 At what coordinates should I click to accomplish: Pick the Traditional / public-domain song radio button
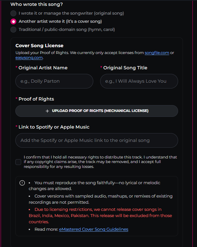tap(13, 30)
